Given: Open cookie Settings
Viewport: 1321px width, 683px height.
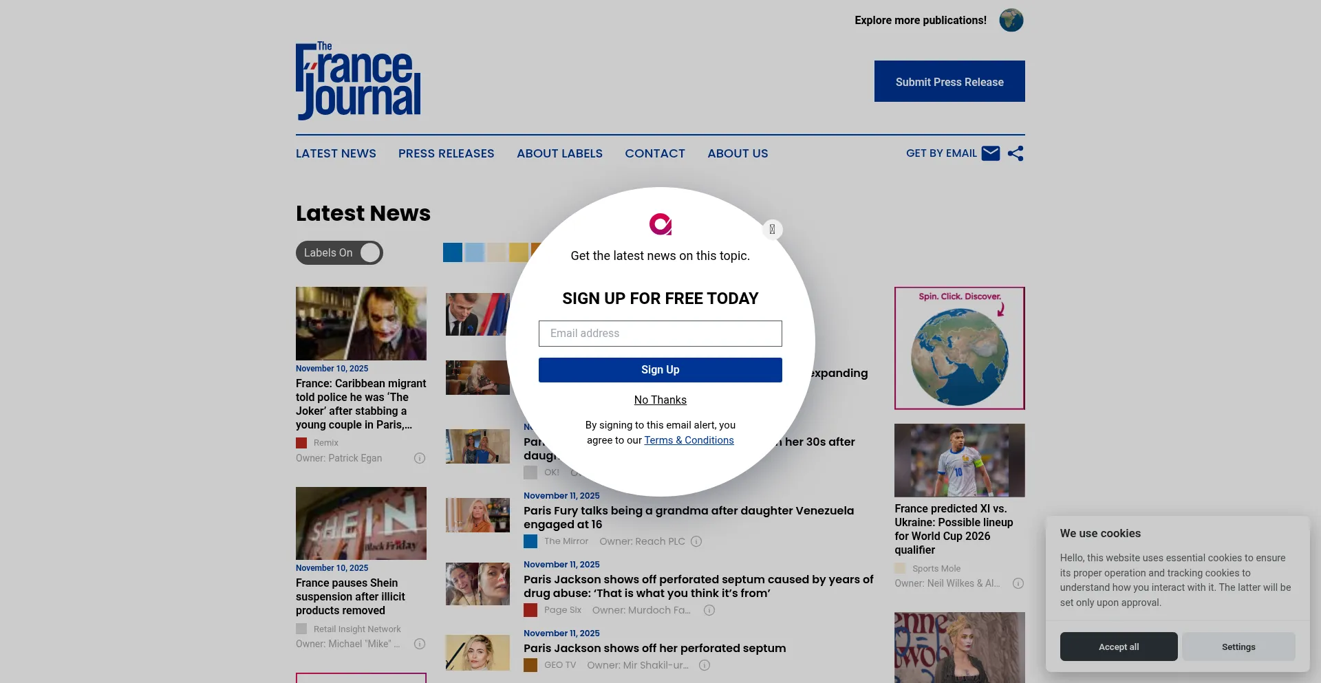Looking at the screenshot, I should coord(1238,647).
